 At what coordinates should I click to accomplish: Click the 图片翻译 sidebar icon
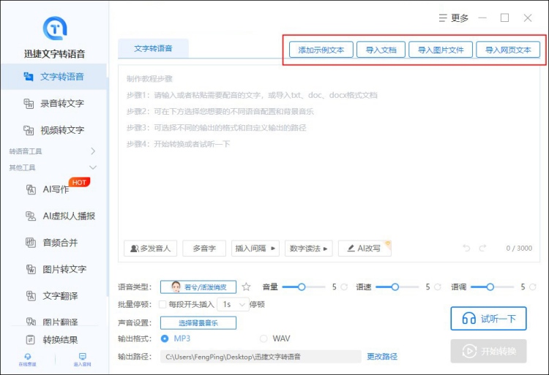pos(31,322)
